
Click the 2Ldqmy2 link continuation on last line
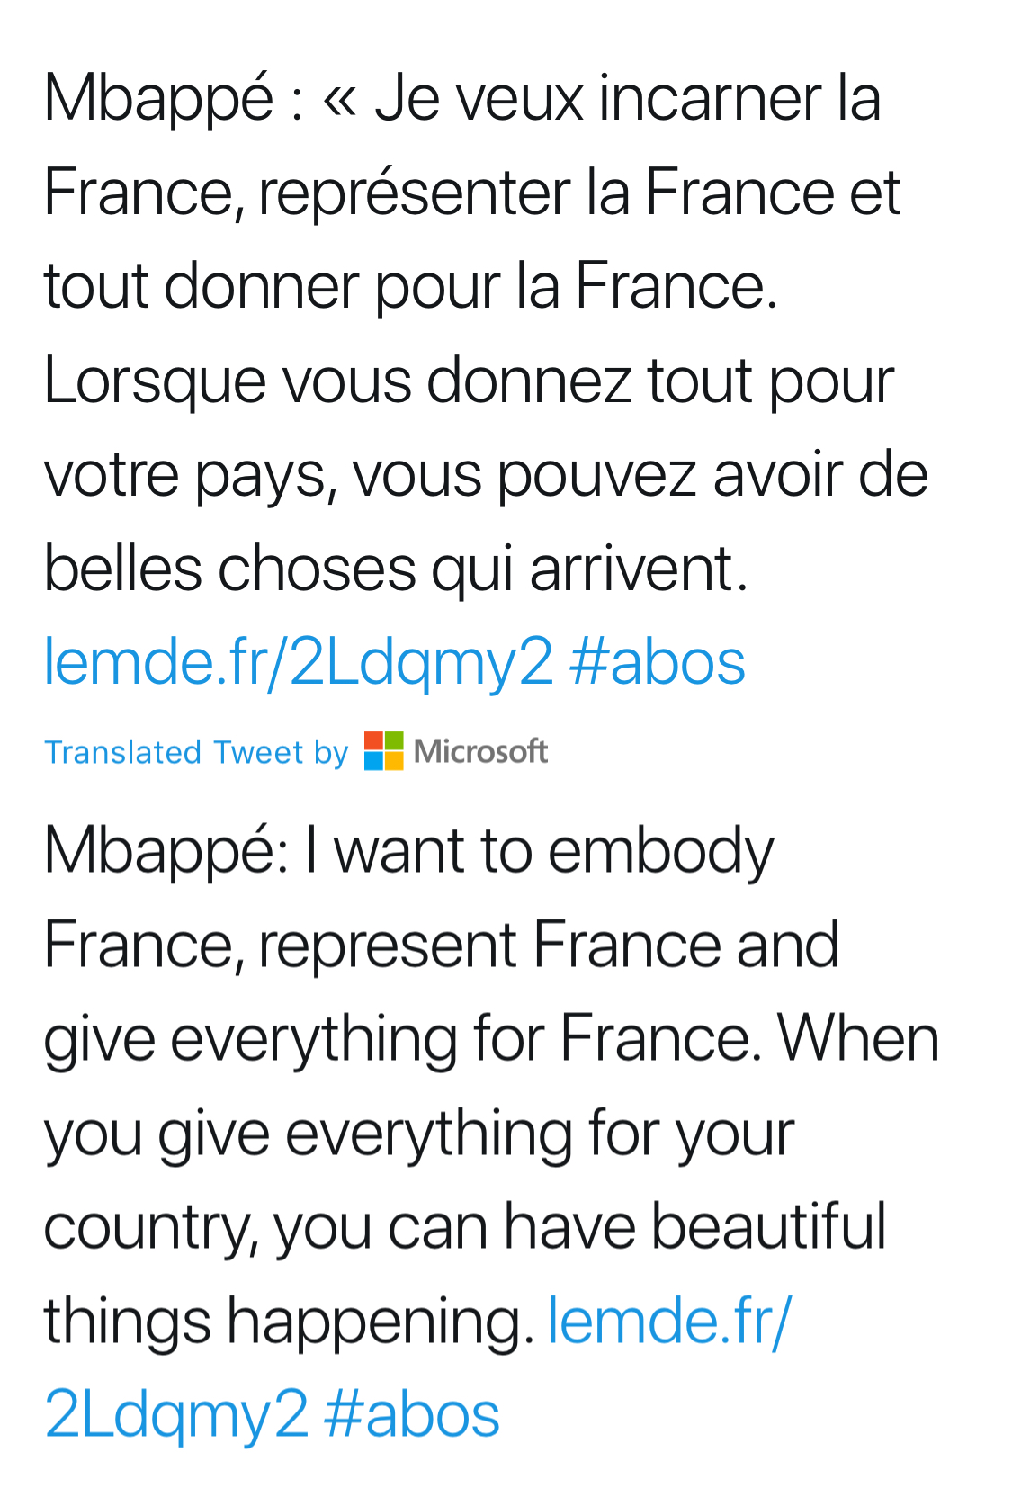point(176,1414)
